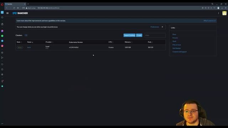Image resolution: width=228 pixels, height=128 pixels.
Task: Open the local cluster link
Action: [x=29, y=47]
